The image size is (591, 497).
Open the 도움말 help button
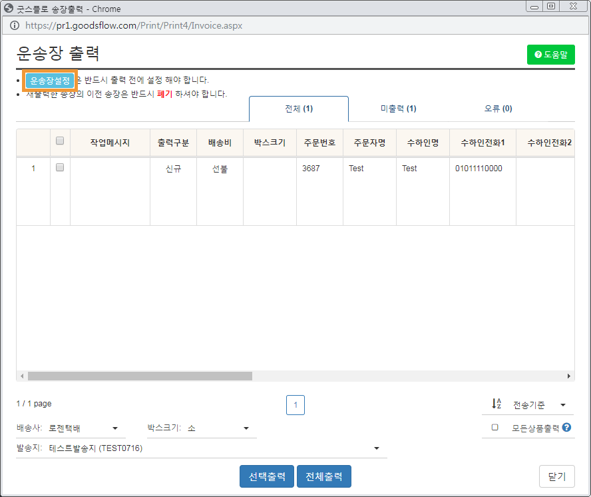pyautogui.click(x=550, y=55)
